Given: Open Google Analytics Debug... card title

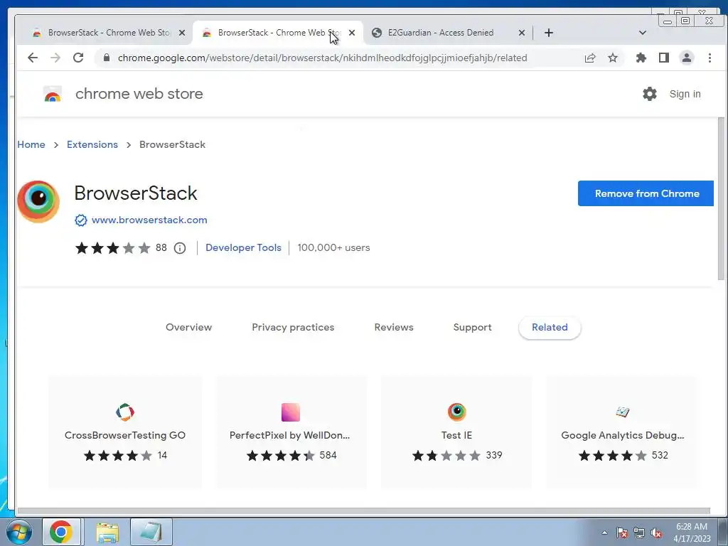Looking at the screenshot, I should point(623,436).
